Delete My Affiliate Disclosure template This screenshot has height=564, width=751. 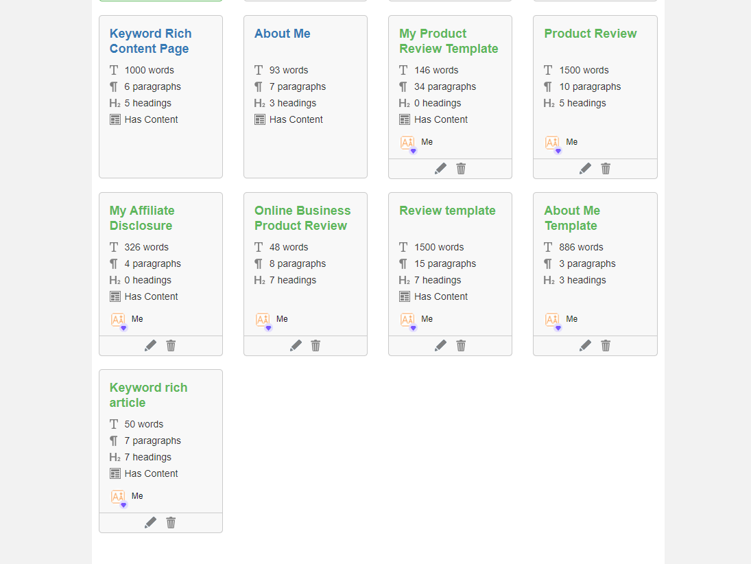(171, 346)
